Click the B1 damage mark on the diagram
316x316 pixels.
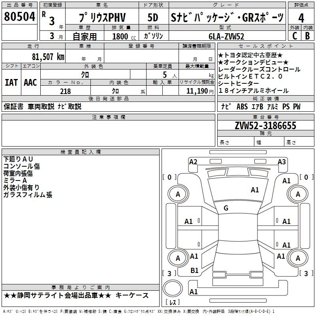(194, 270)
